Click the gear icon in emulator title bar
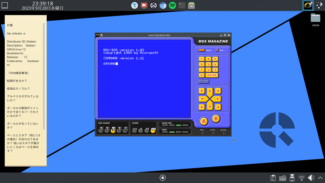 [x=101, y=35]
